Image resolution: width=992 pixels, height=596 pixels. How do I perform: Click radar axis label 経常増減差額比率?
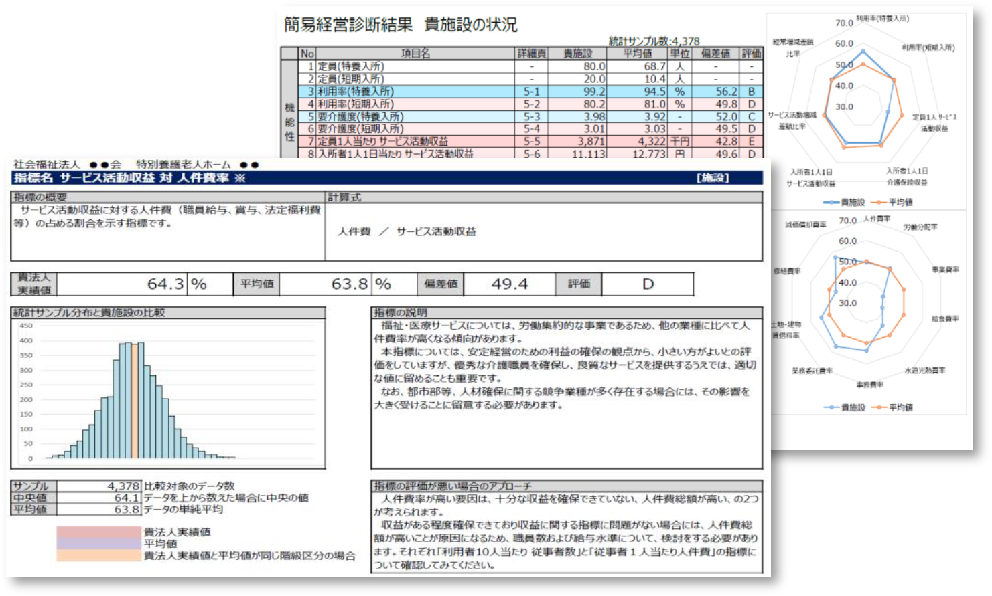pos(793,47)
